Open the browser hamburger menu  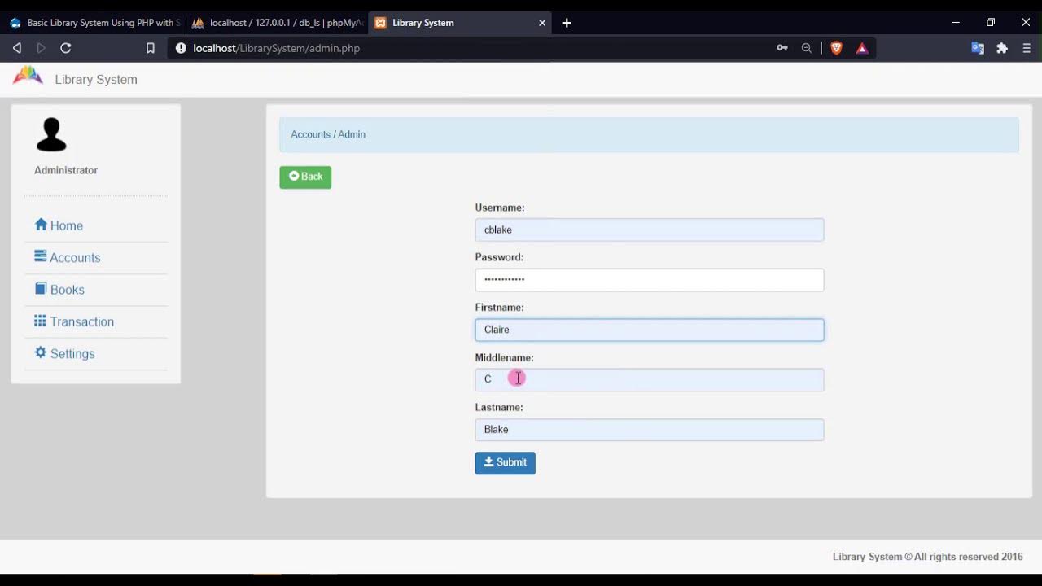point(1027,48)
